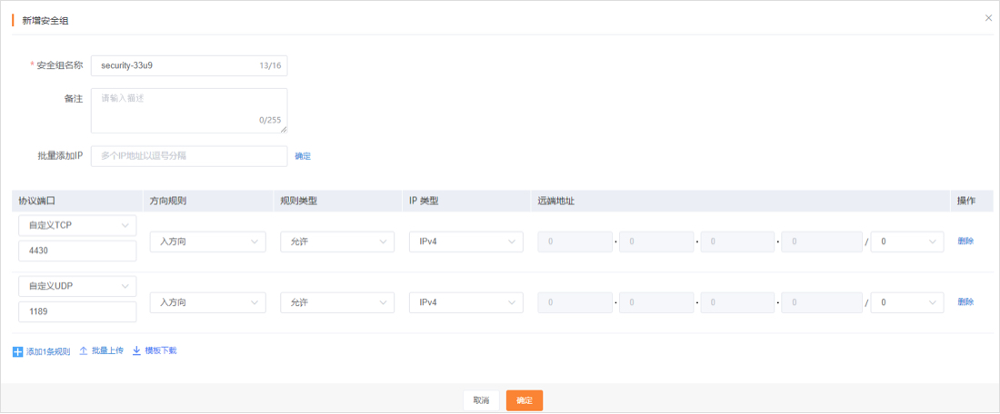Viewport: 1000px width, 414px height.
Task: Click the plus icon to add a rule
Action: 18,351
